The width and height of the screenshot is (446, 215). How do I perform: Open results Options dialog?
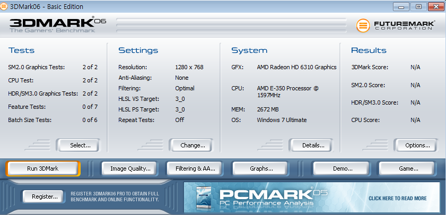click(416, 145)
